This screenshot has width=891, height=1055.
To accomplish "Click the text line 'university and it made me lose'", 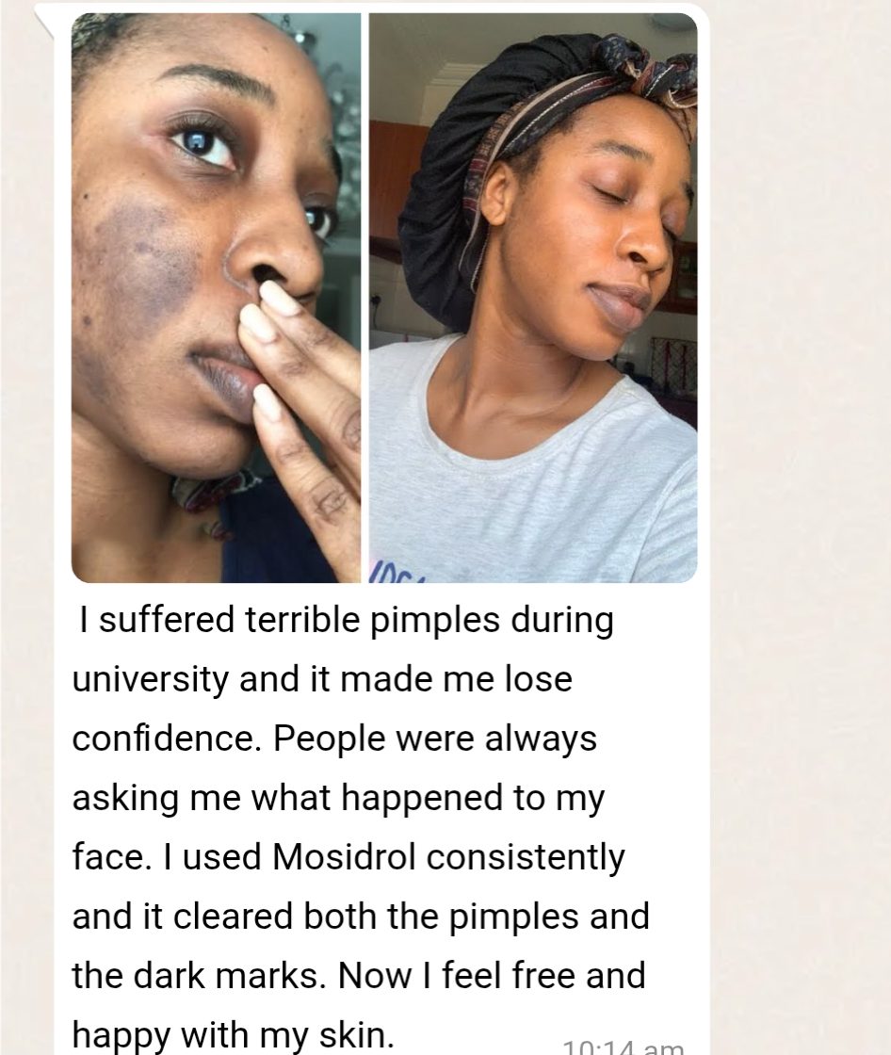I will pyautogui.click(x=322, y=679).
